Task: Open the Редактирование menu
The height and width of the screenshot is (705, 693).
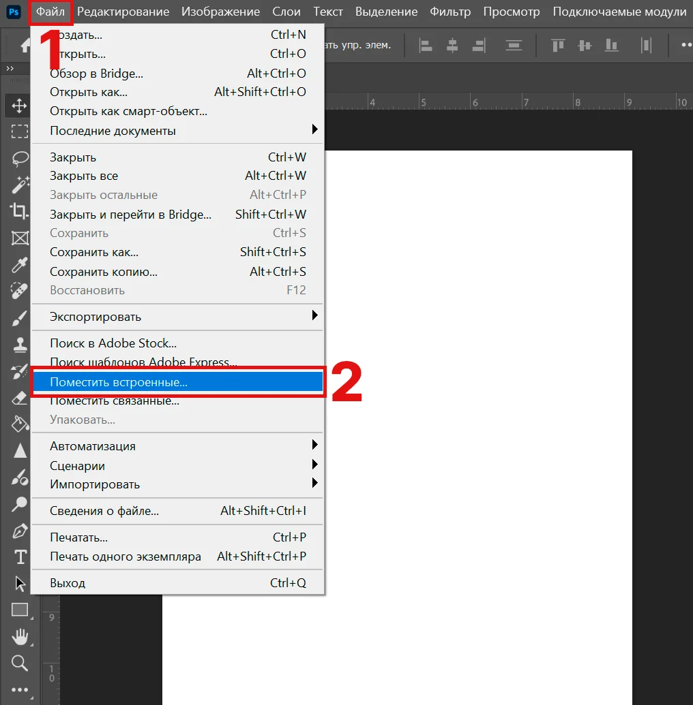Action: point(123,12)
